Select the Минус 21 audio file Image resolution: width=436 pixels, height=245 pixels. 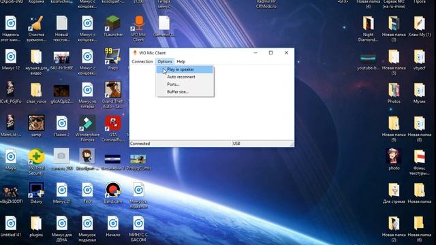point(62,193)
